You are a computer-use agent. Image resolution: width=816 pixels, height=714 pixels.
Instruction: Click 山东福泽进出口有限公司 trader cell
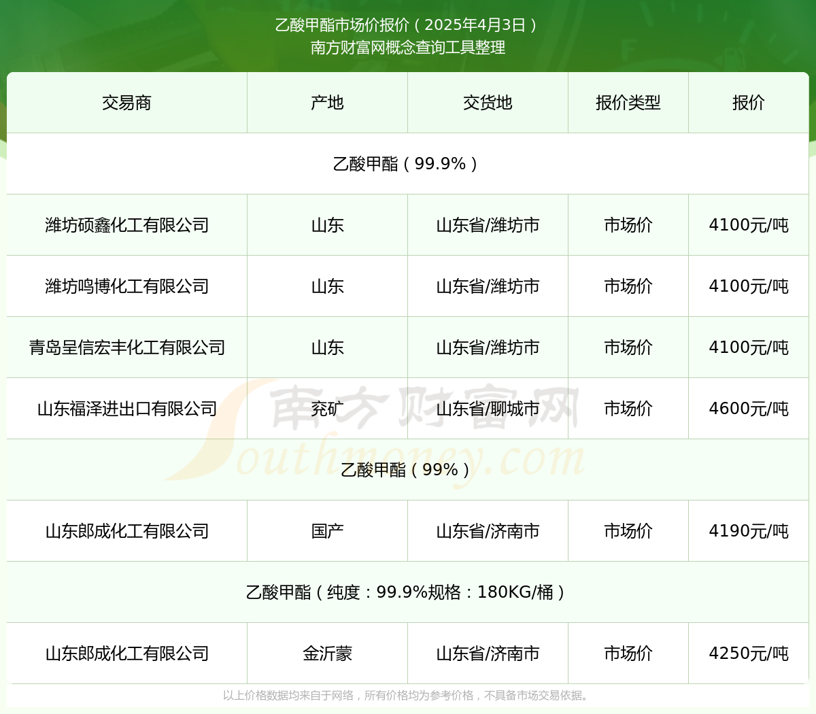(126, 409)
